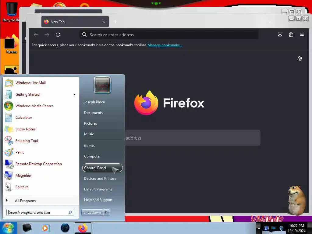Expand Getting Started submenu arrow

pyautogui.click(x=74, y=94)
